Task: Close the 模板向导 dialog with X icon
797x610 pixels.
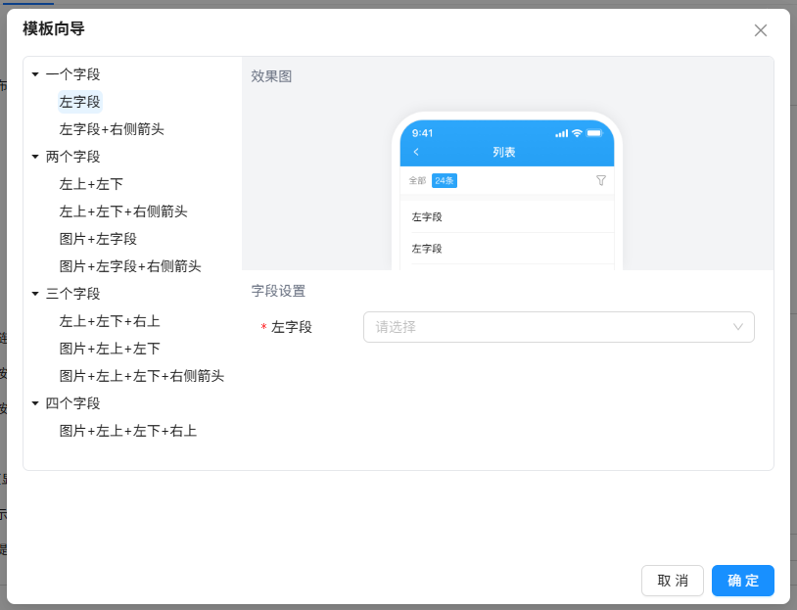Action: [761, 30]
